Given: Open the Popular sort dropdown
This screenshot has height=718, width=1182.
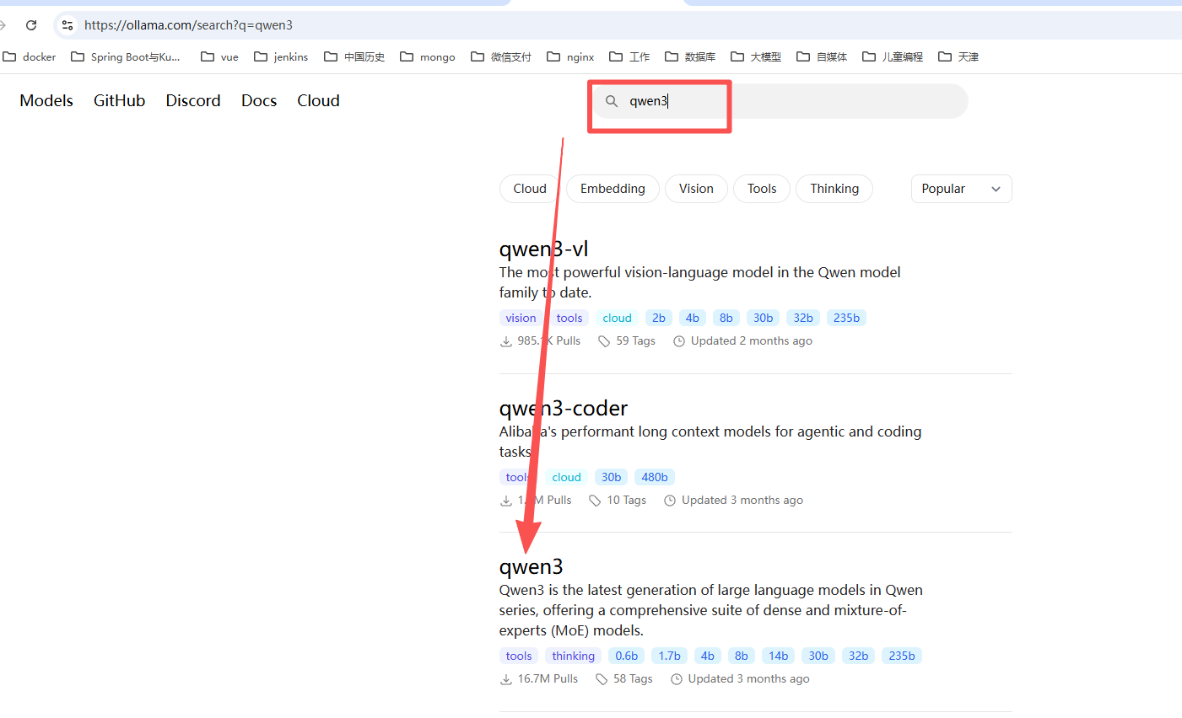Looking at the screenshot, I should coord(961,189).
